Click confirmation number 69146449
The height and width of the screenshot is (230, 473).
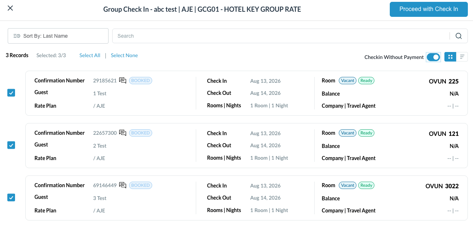point(105,185)
